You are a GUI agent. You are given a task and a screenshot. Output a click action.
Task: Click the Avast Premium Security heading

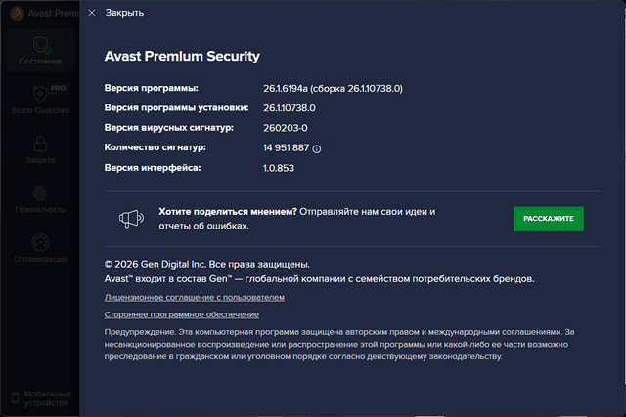pyautogui.click(x=182, y=56)
